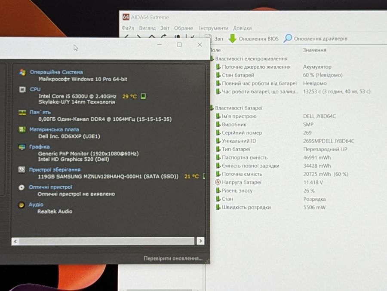Image resolution: width=387 pixels, height=291 pixels.
Task: Select the 46991 mWh value
Action: (317, 157)
